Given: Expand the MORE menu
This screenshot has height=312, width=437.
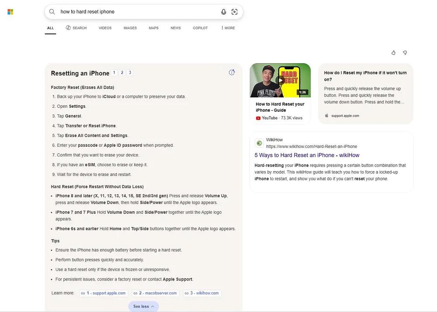Looking at the screenshot, I should (x=228, y=28).
